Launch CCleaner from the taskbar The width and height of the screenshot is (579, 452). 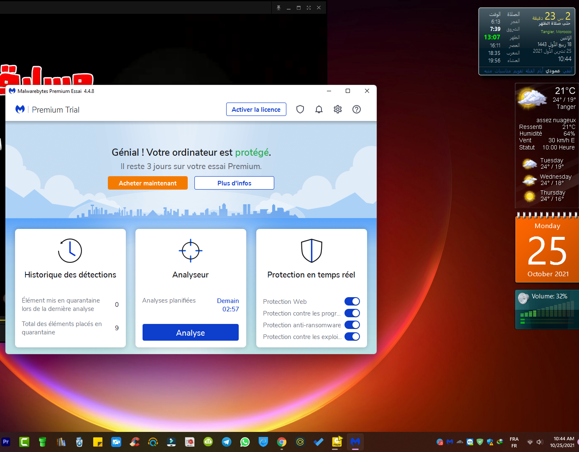tap(135, 442)
